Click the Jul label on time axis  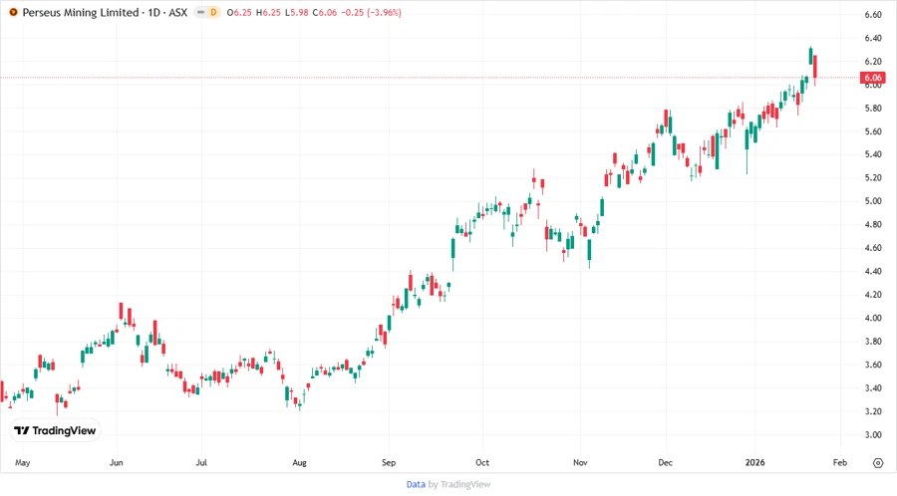tap(201, 463)
